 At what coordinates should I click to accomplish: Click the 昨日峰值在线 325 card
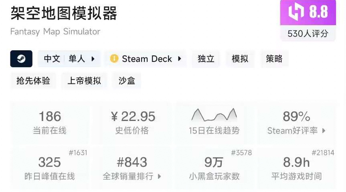[x=50, y=168]
